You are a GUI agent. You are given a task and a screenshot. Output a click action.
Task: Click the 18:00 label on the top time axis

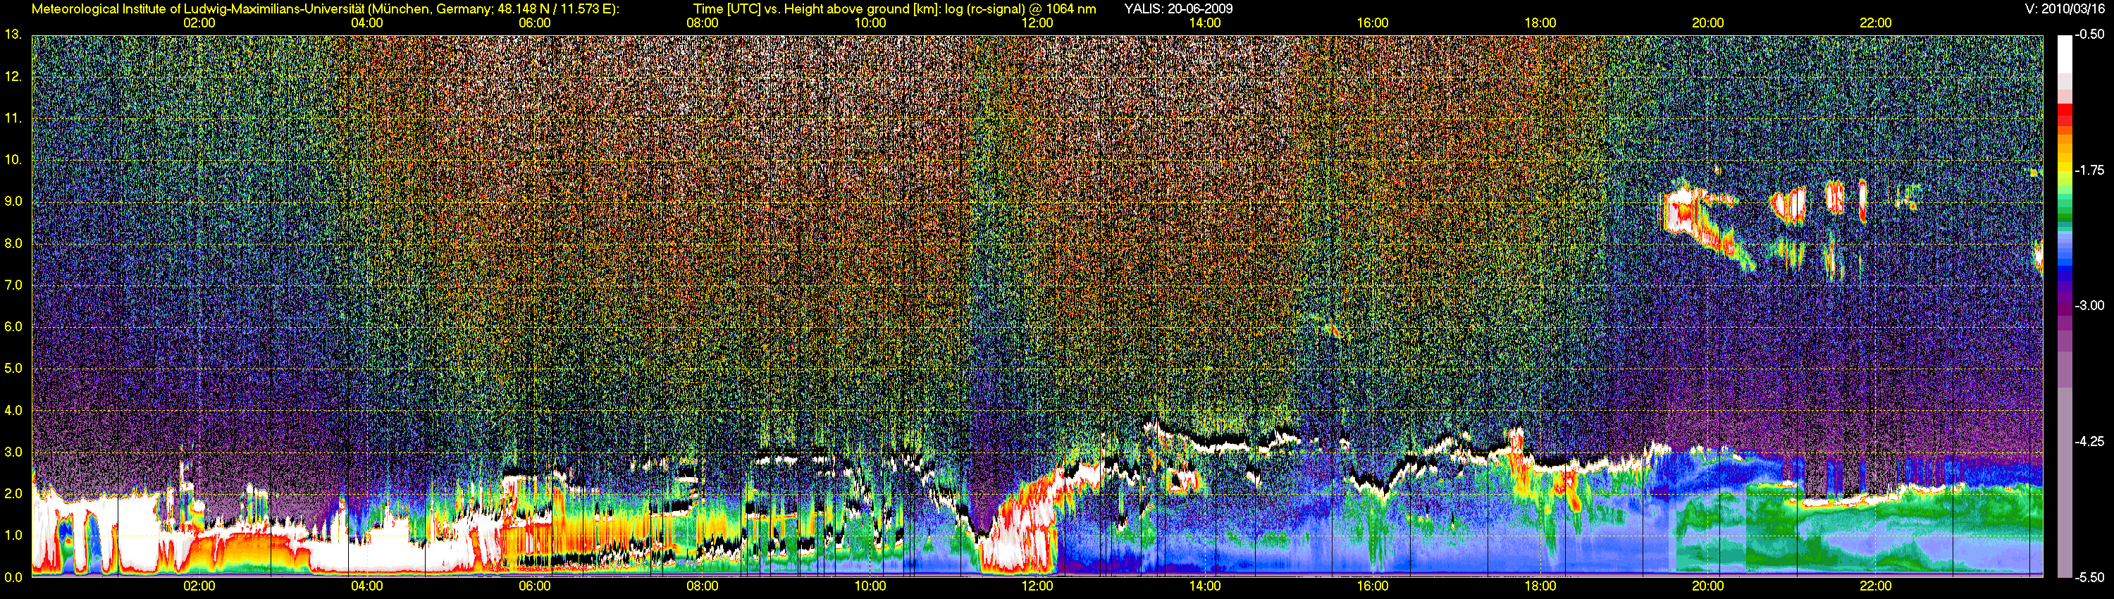coord(1540,23)
